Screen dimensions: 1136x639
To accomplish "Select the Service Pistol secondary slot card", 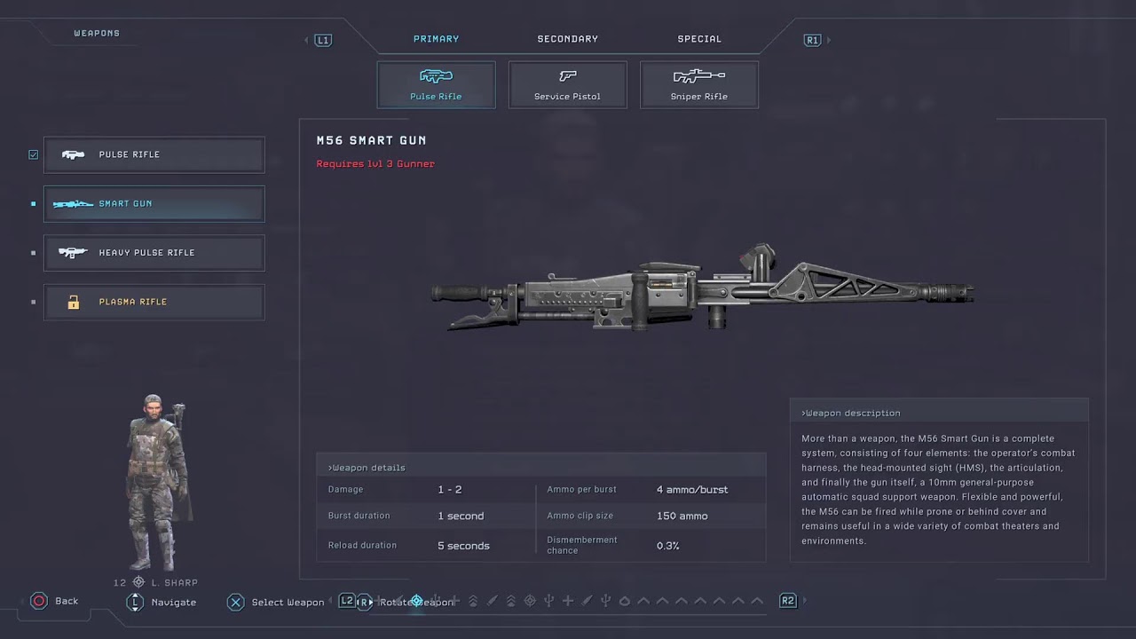I will [567, 84].
